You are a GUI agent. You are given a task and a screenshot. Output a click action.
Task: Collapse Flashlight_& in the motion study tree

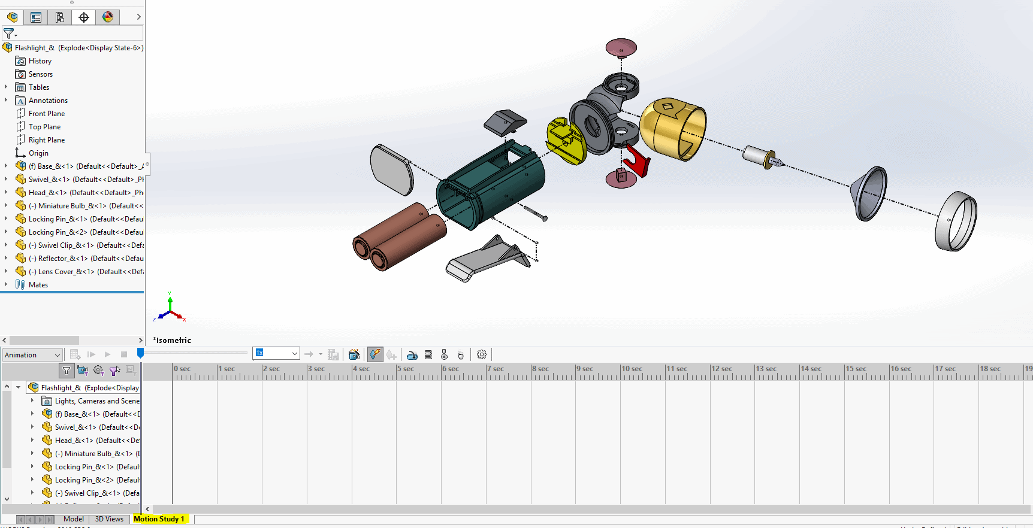[x=19, y=387]
